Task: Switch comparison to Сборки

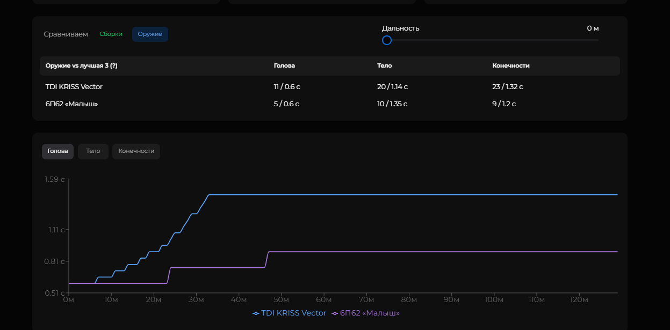Action: (111, 34)
